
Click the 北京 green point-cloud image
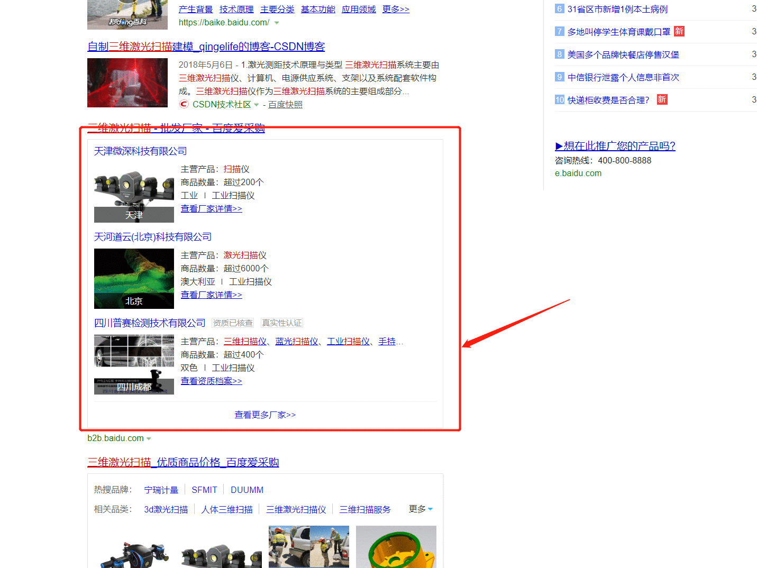pos(134,279)
